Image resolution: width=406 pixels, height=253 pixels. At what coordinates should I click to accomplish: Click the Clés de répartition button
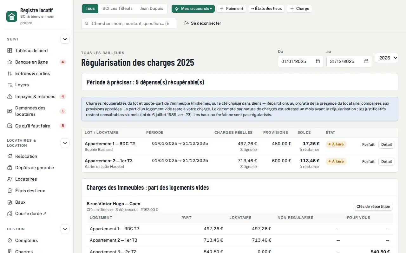(x=373, y=207)
